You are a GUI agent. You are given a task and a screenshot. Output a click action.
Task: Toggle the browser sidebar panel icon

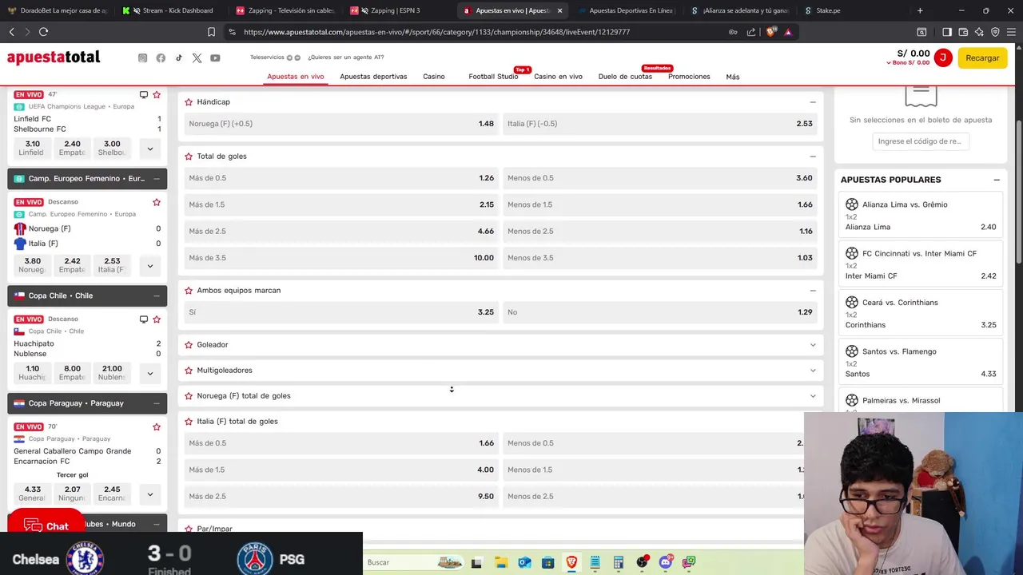(x=947, y=32)
